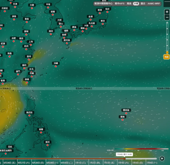The image size is (170, 165).
Task: Click the 青島 city marker
Action: pos(27,22)
